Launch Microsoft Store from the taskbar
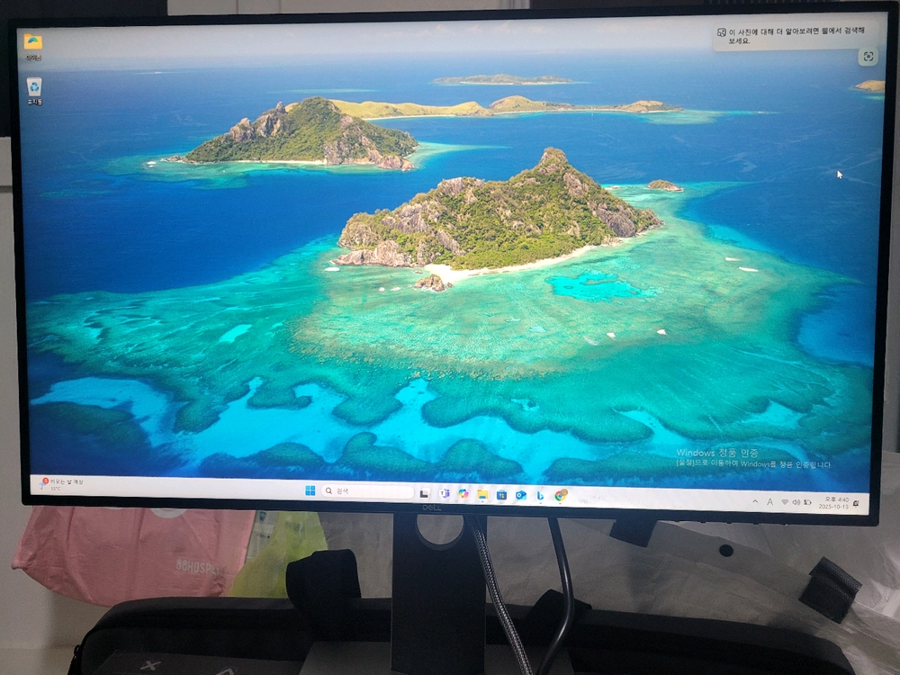Image resolution: width=900 pixels, height=675 pixels. 501,495
